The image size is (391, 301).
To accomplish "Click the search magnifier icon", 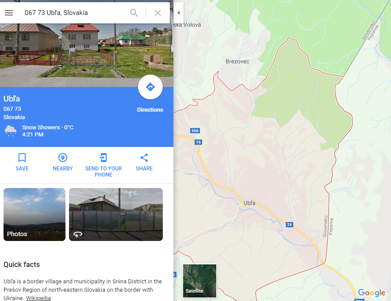I will 134,13.
